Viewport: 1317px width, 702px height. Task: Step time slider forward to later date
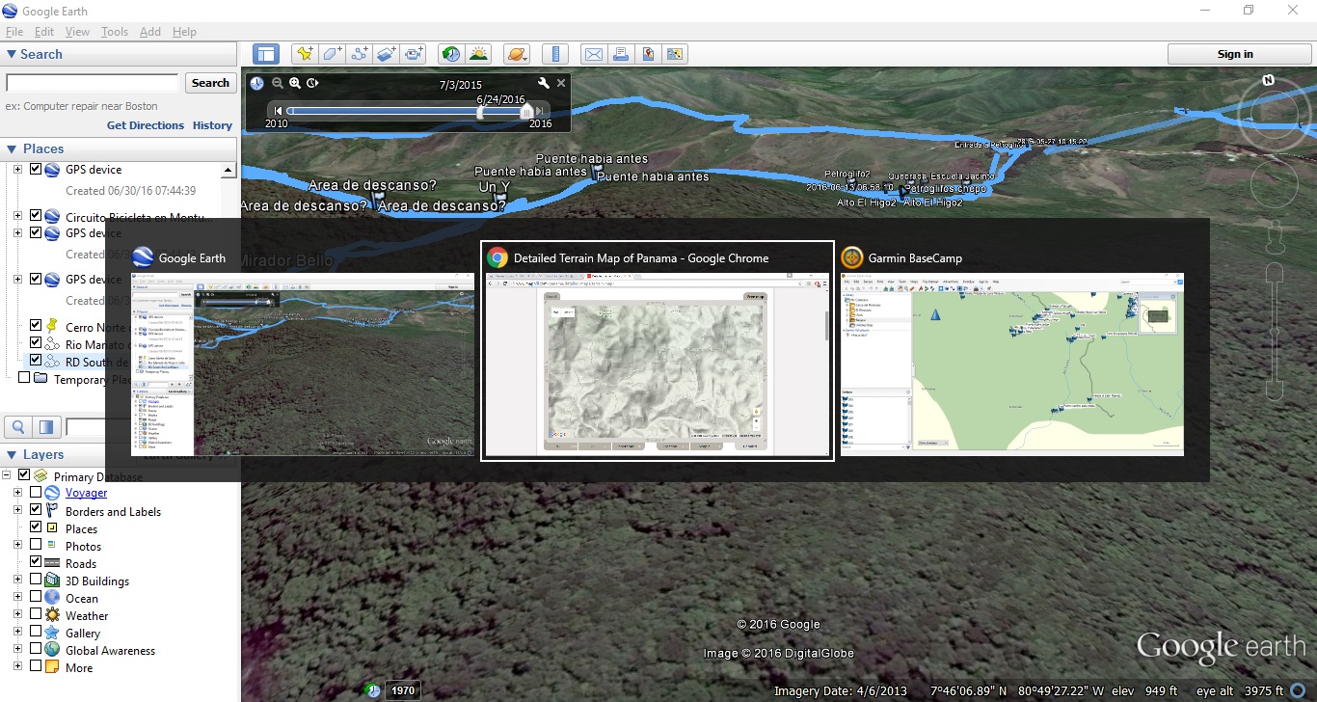coord(542,111)
